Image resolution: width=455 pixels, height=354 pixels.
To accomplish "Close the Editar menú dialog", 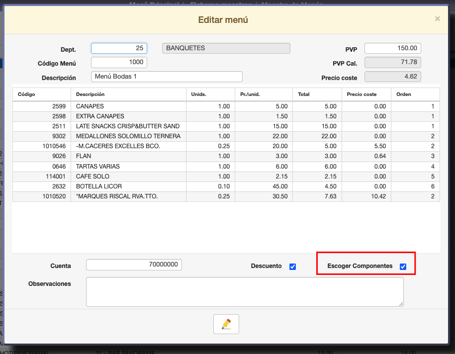I will pos(437,19).
